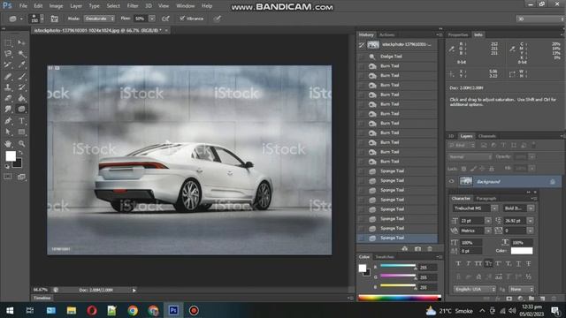Click the zoom percentage field in status bar

[x=41, y=290]
